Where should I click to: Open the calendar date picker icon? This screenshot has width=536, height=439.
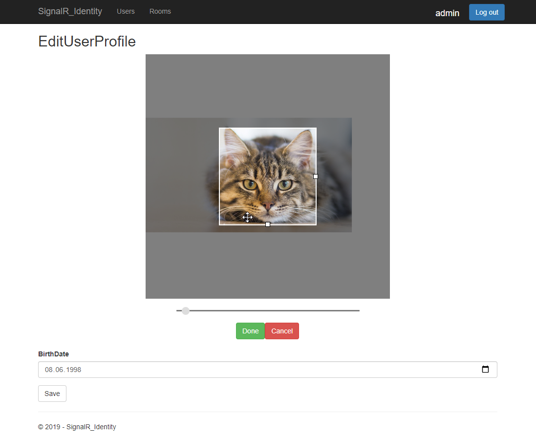[x=485, y=370]
